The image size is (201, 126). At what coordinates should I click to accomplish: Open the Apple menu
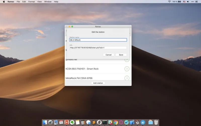4,2
